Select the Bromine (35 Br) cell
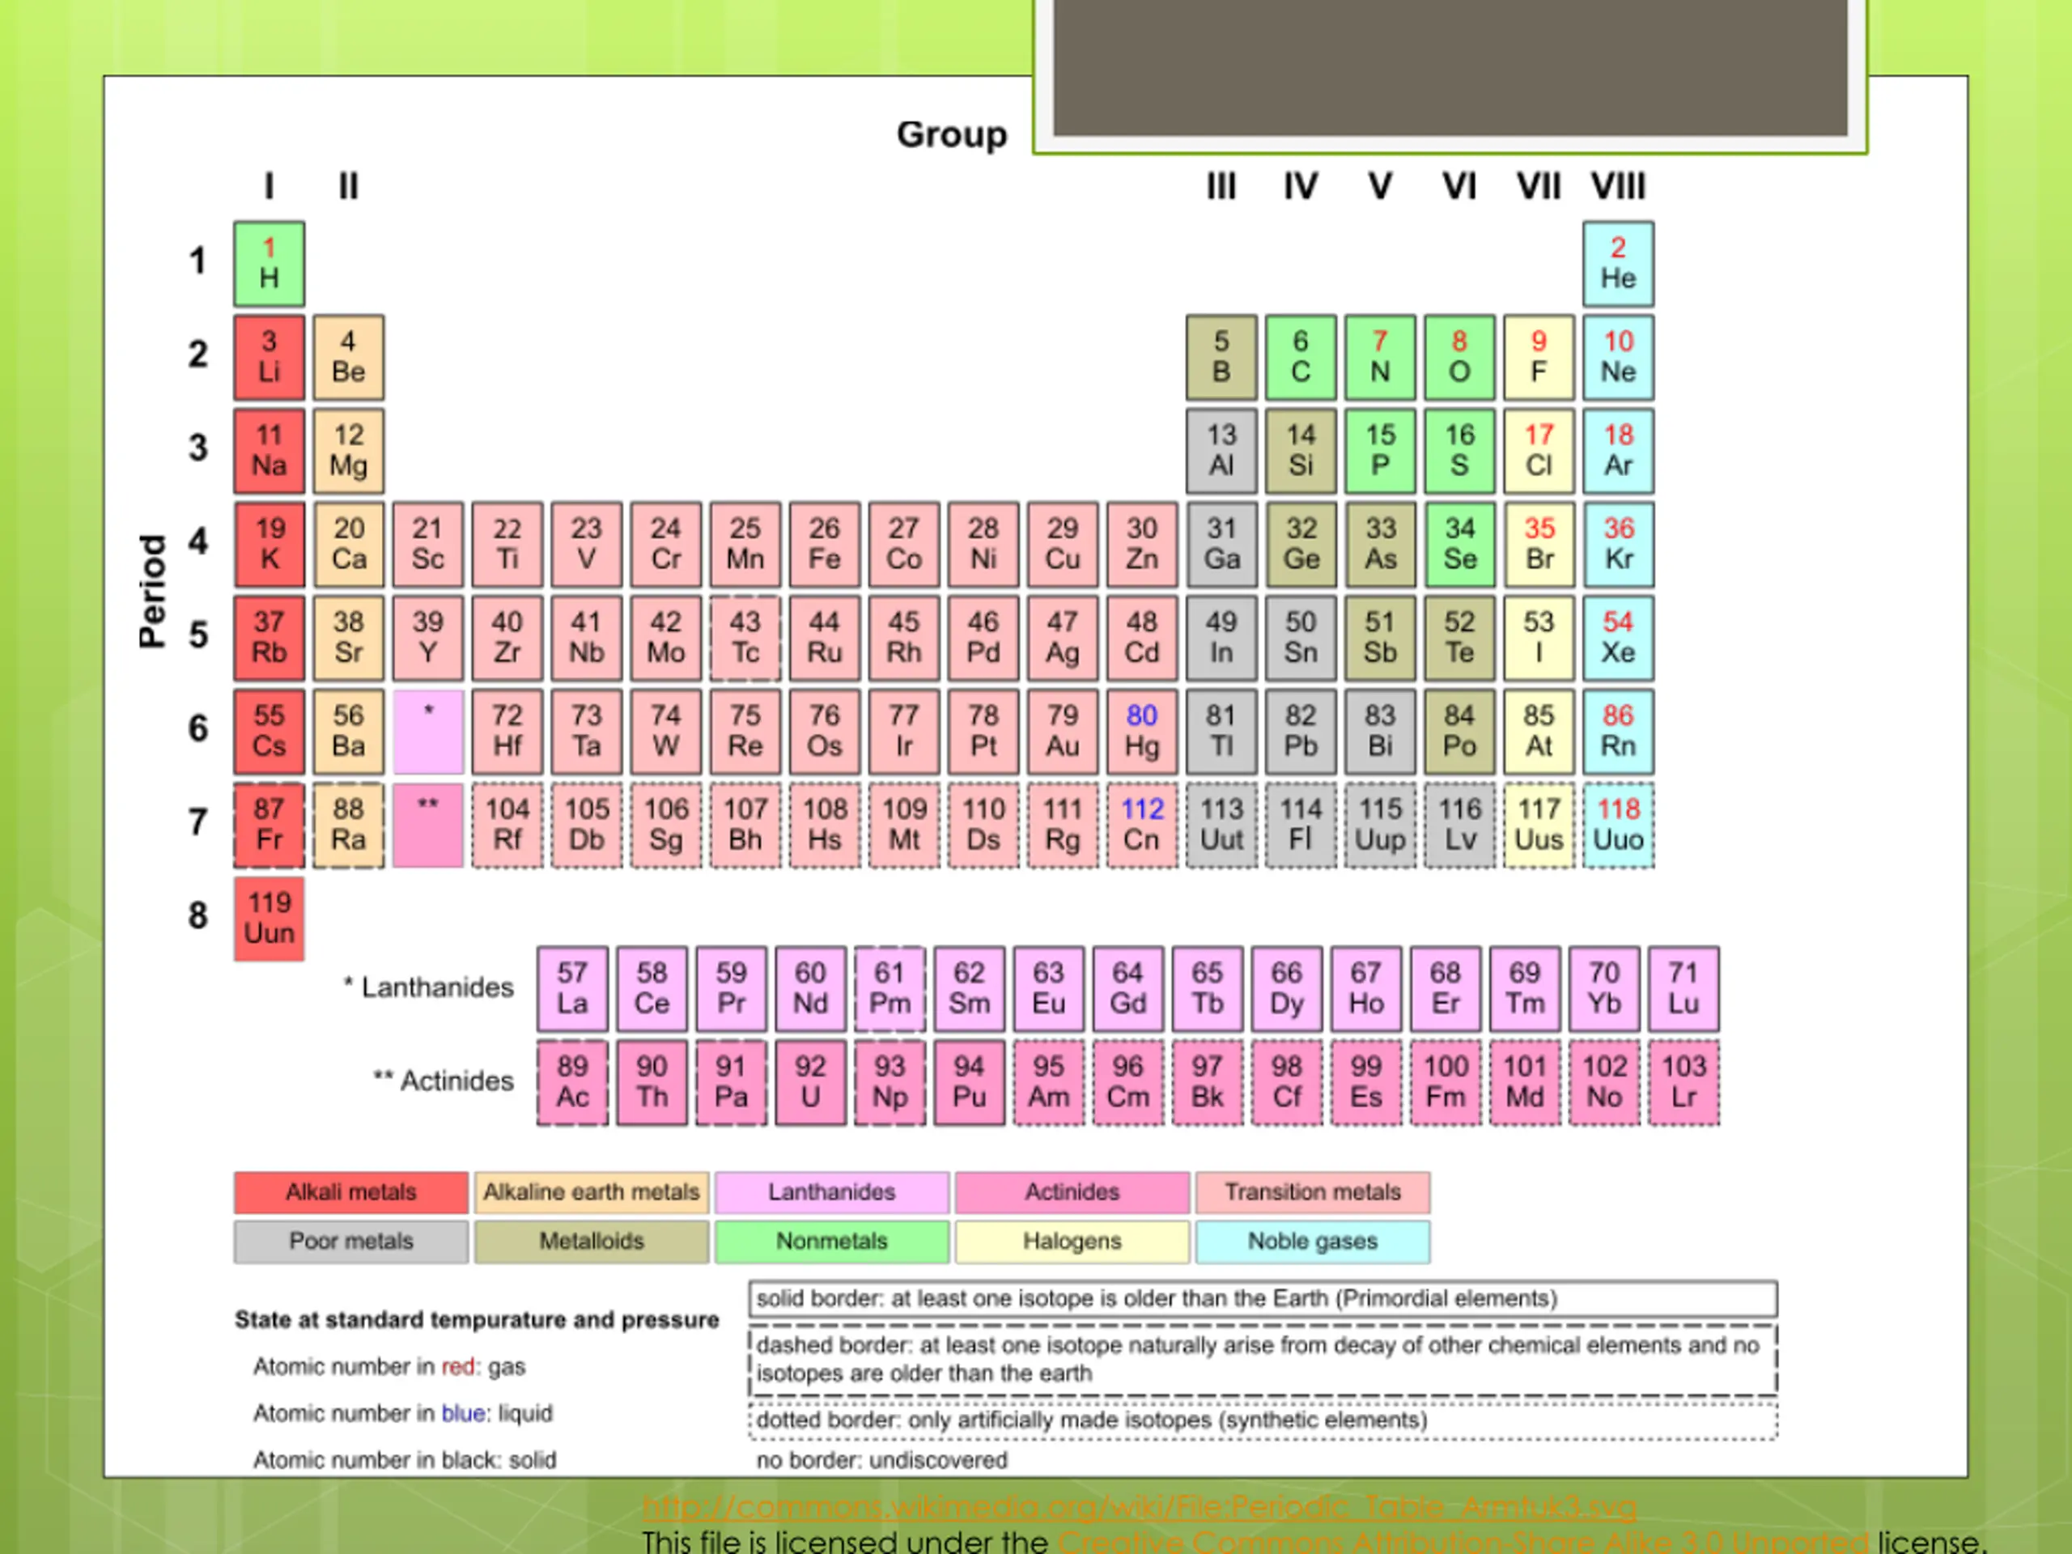 (x=1539, y=544)
